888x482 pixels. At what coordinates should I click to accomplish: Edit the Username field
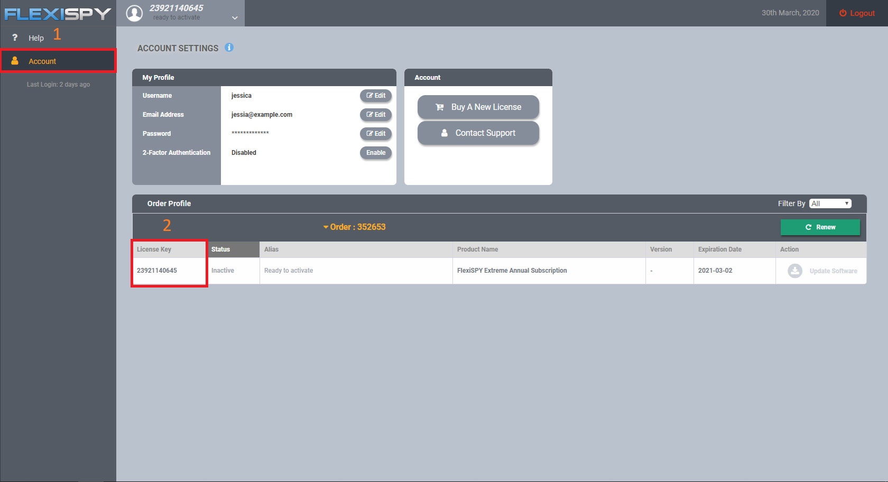376,96
